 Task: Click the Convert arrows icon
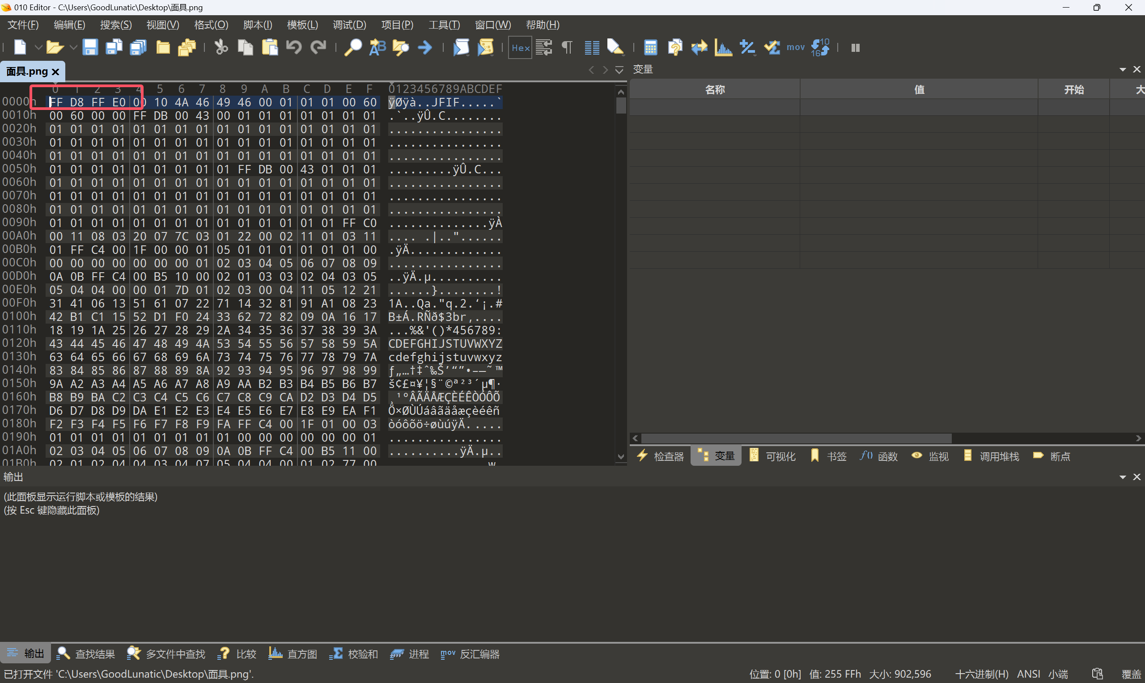pyautogui.click(x=700, y=47)
